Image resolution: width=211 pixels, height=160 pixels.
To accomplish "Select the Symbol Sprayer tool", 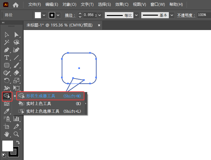I will [7, 119].
